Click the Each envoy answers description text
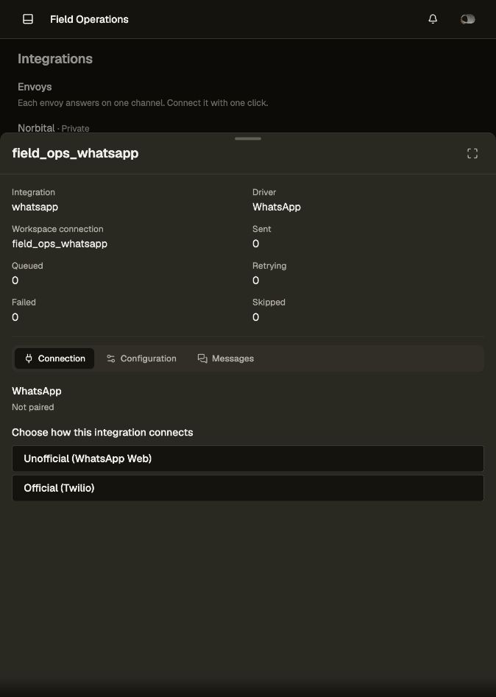 [x=143, y=103]
